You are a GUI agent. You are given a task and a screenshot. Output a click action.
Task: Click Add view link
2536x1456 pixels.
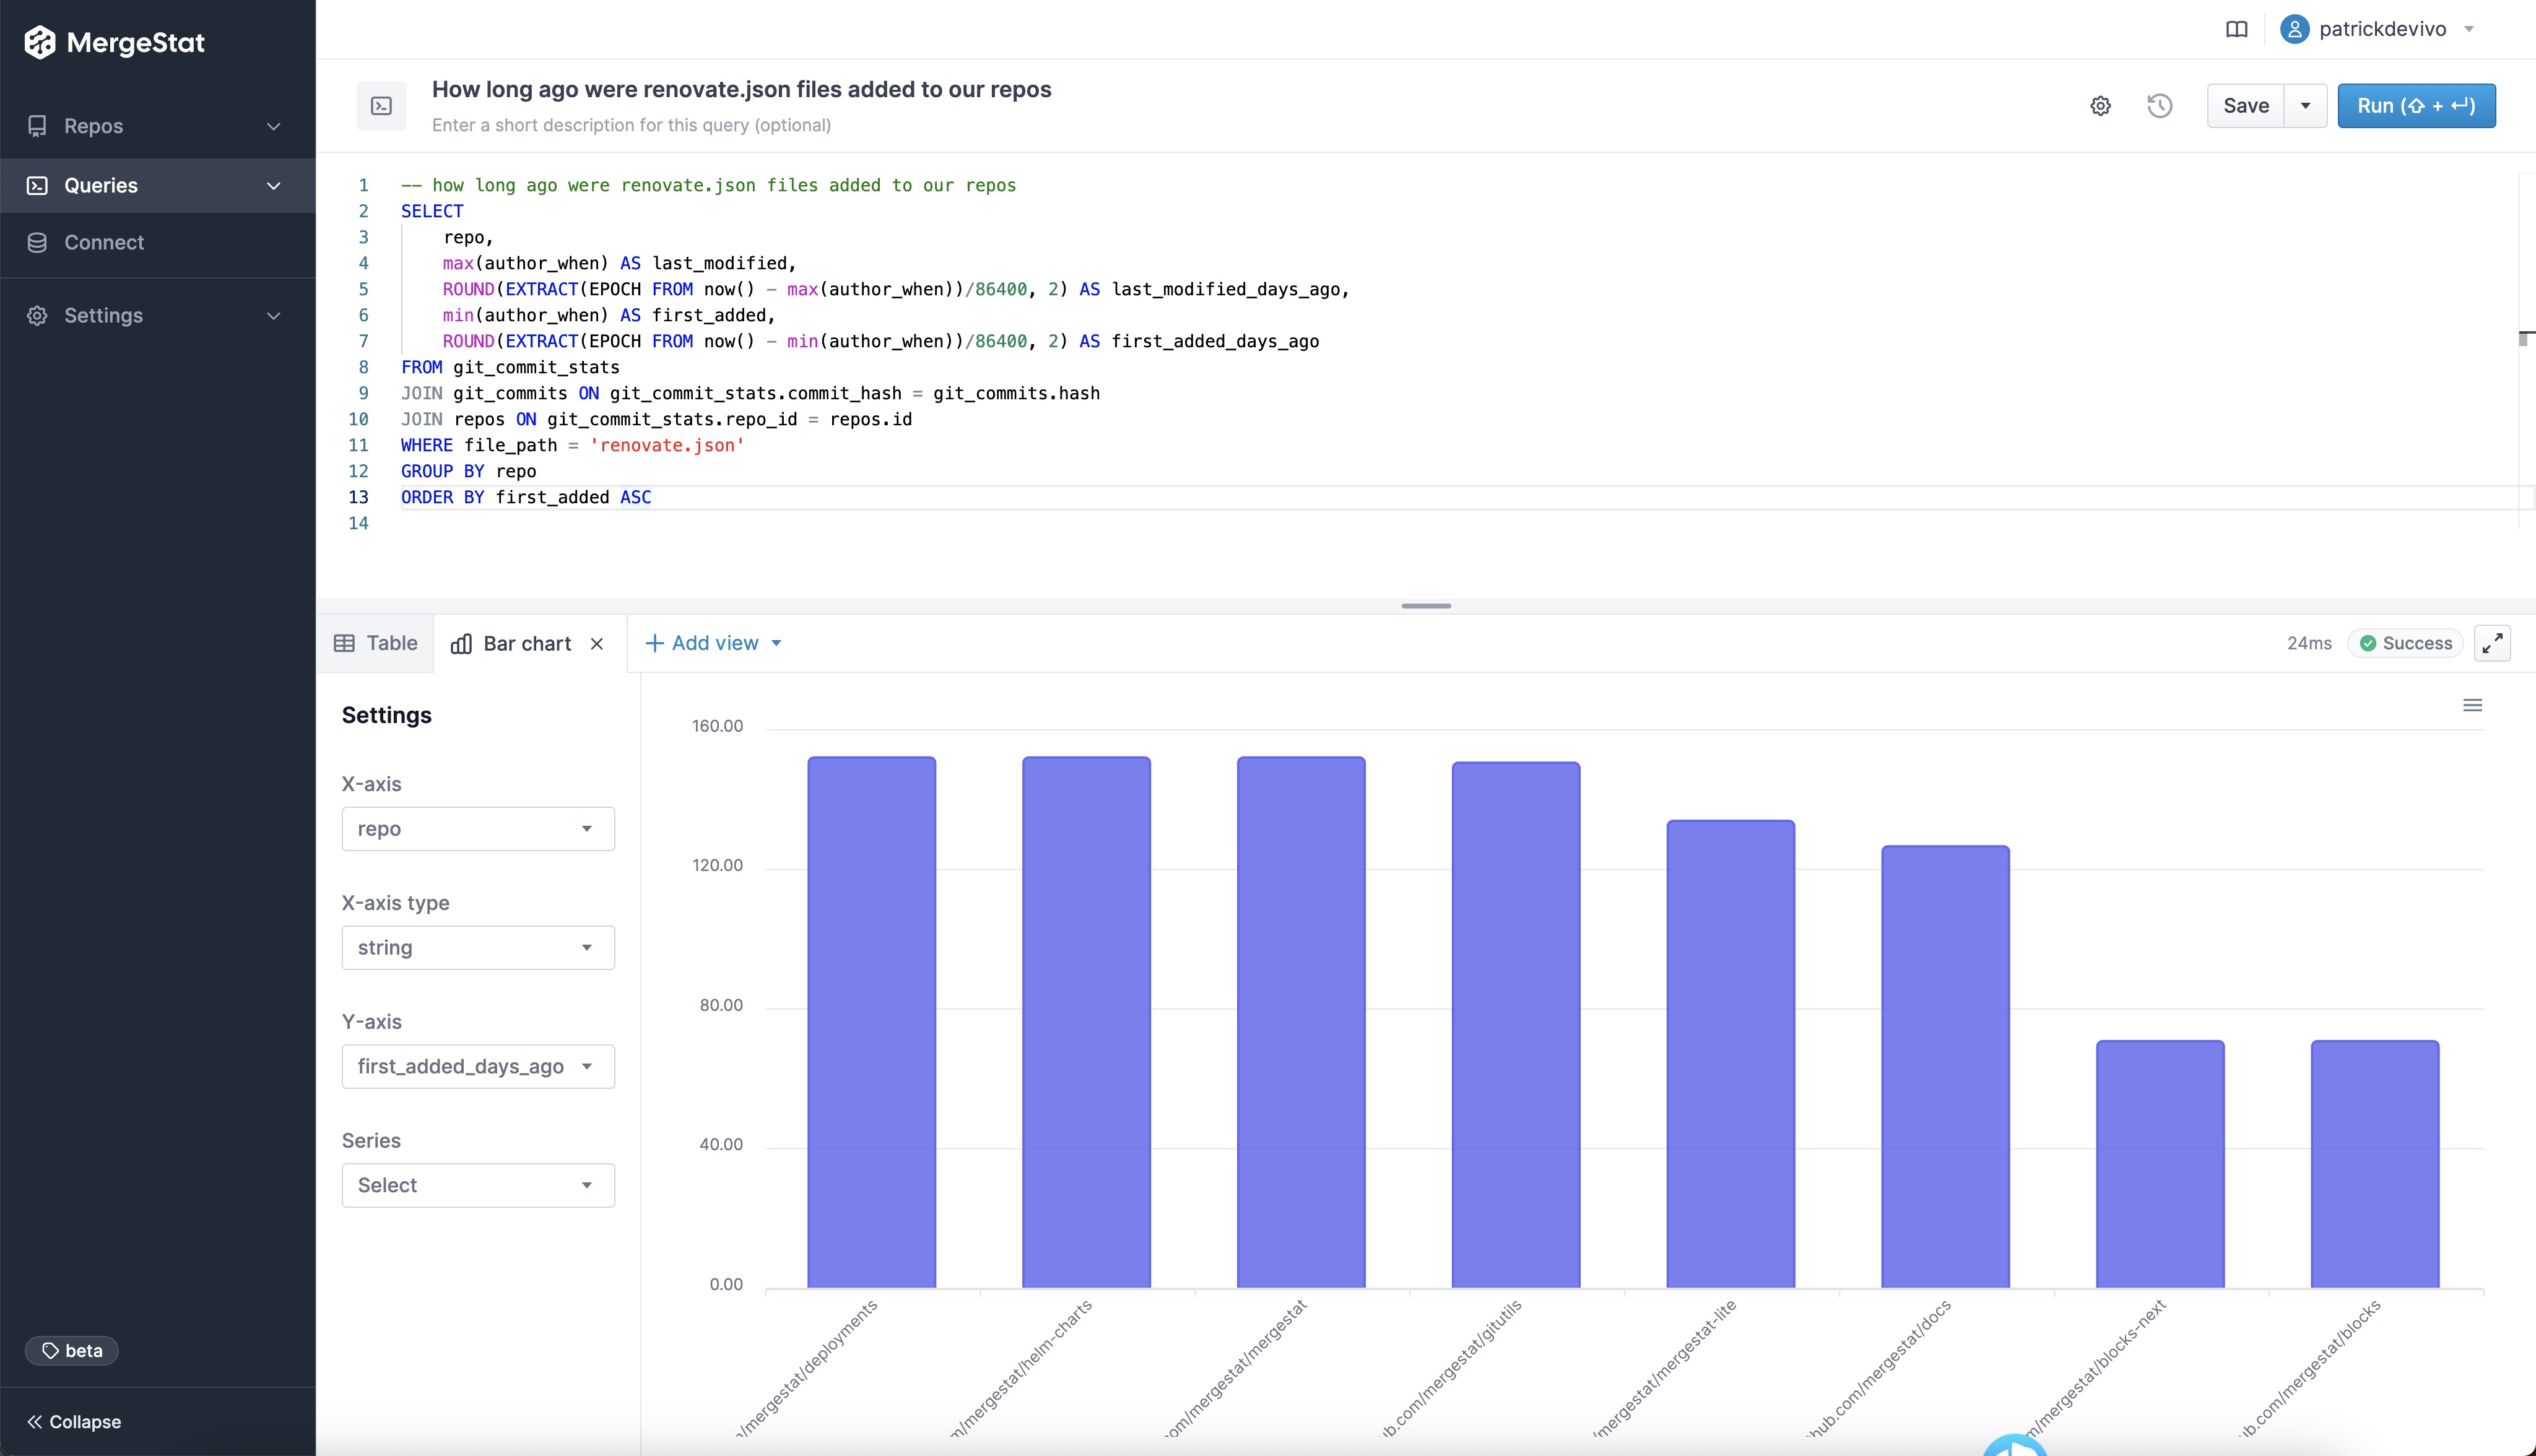coord(714,644)
